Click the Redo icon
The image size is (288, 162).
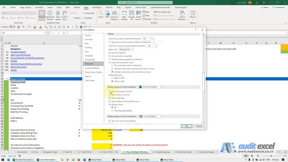pos(29,27)
